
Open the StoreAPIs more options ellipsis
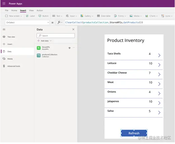coord(74,48)
